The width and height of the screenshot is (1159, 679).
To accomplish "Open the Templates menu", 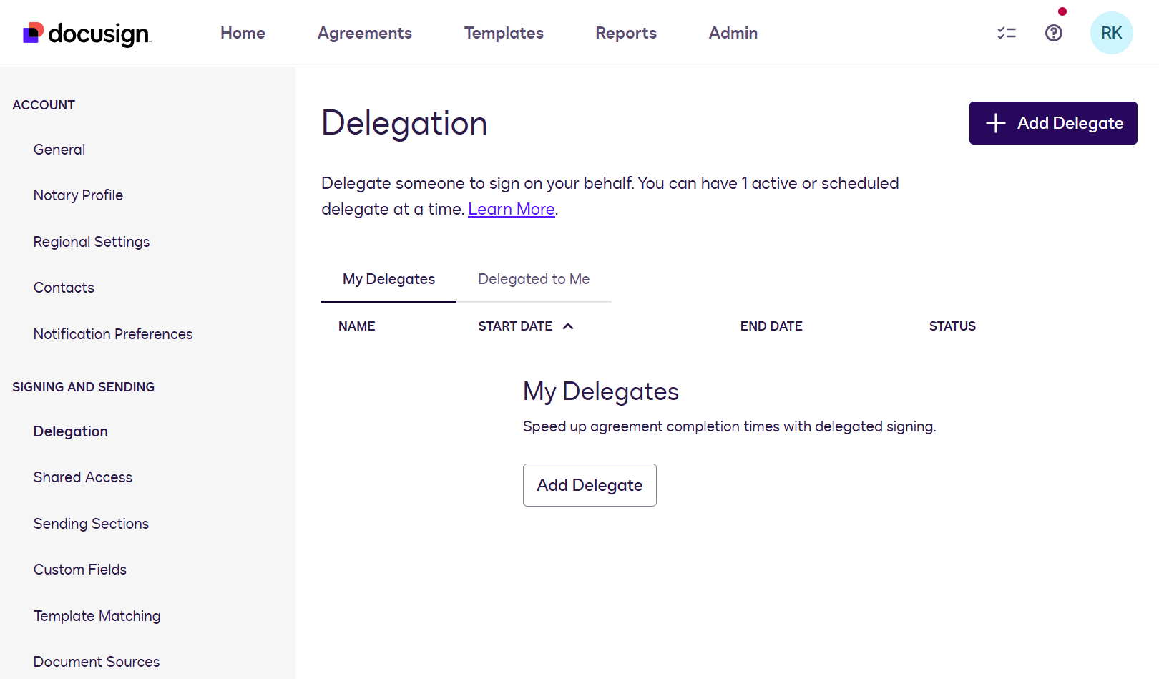I will click(504, 33).
